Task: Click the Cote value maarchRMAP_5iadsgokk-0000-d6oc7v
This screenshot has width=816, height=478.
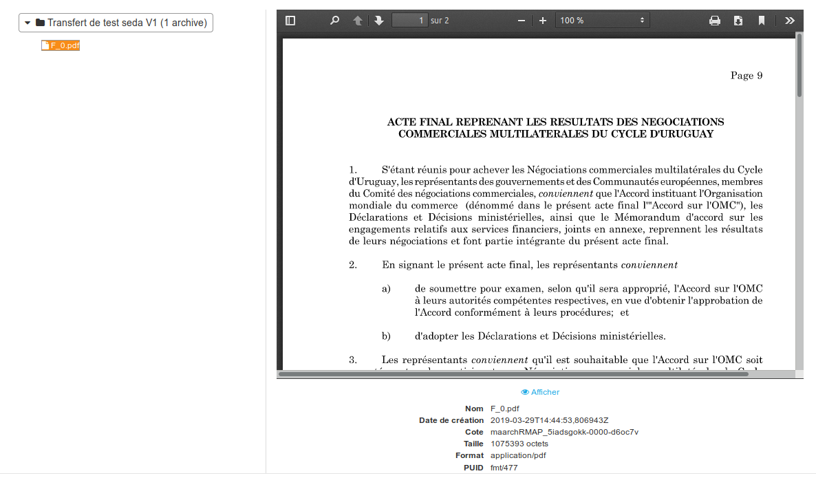Action: click(564, 432)
